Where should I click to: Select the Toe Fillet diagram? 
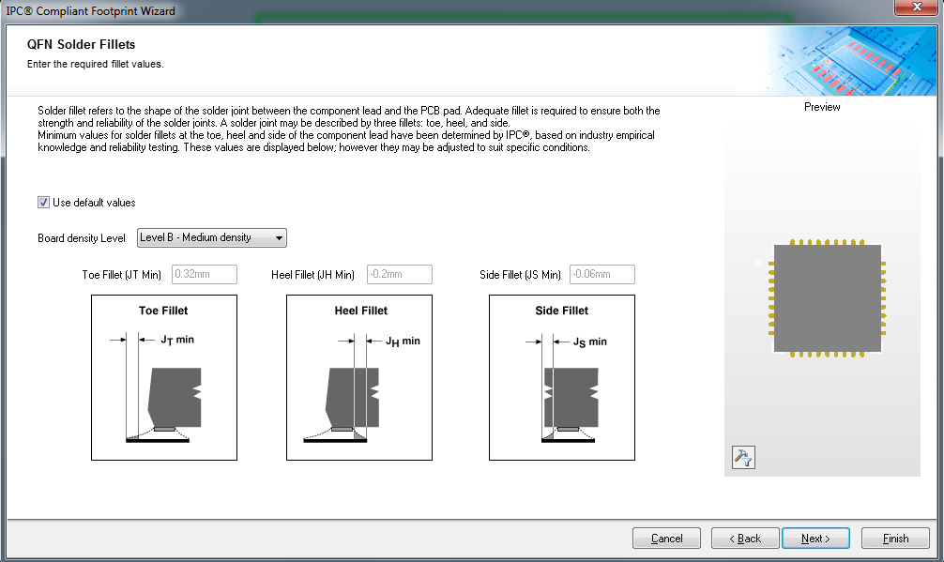164,378
